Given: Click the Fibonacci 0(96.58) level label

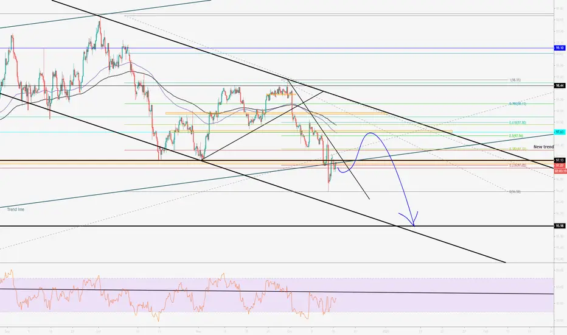Looking at the screenshot, I should pyautogui.click(x=515, y=192).
